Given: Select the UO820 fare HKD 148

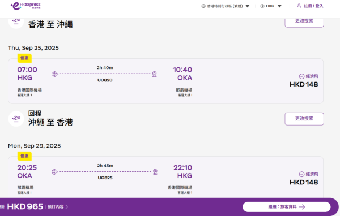Looking at the screenshot, I should click(x=304, y=84).
